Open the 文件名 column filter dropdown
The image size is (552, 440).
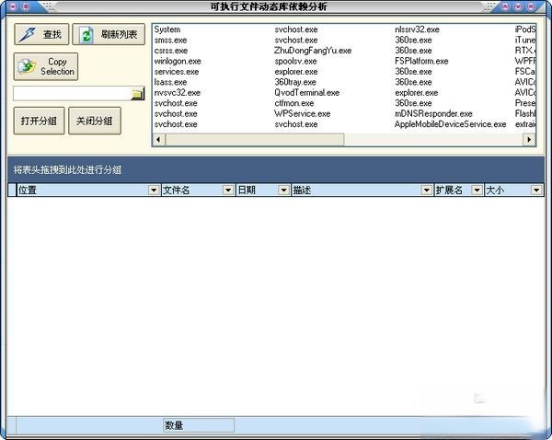click(x=227, y=191)
